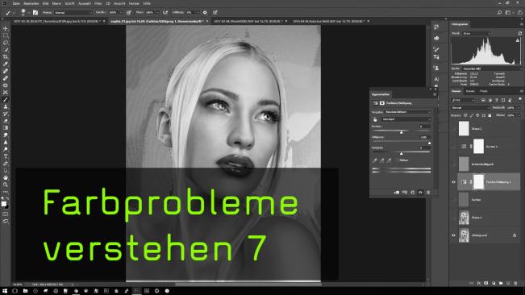Click the foreground color swatch

click(4, 204)
